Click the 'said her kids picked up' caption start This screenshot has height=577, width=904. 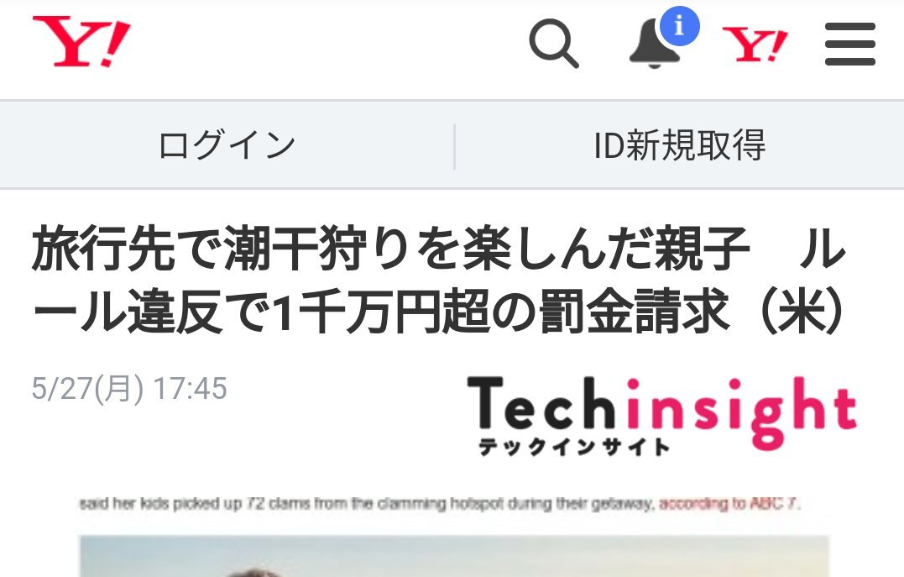point(160,504)
